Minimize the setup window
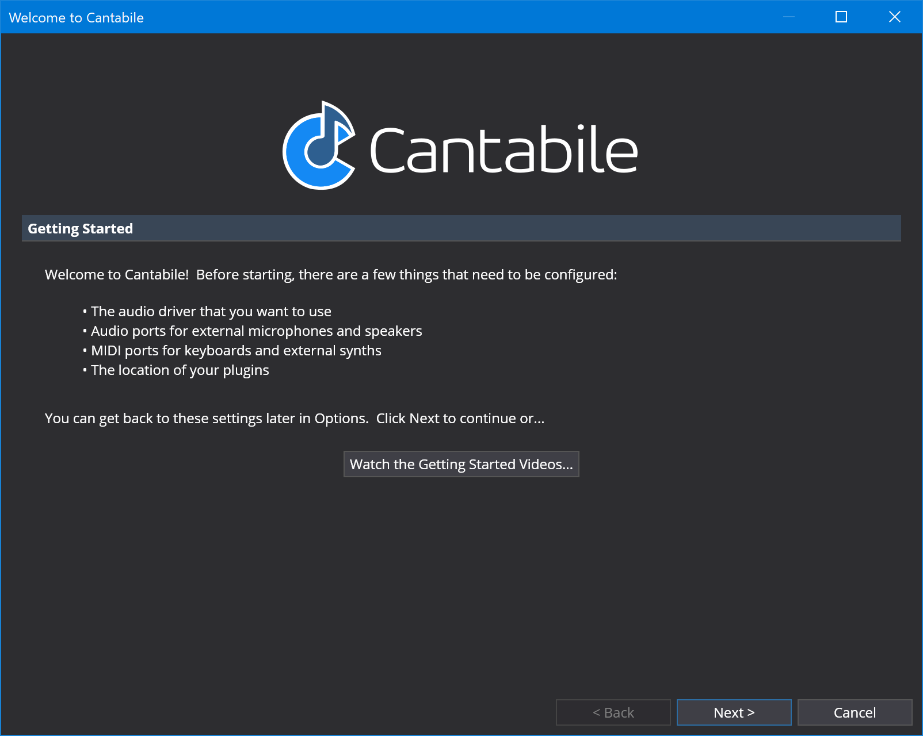Image resolution: width=923 pixels, height=736 pixels. [x=789, y=17]
